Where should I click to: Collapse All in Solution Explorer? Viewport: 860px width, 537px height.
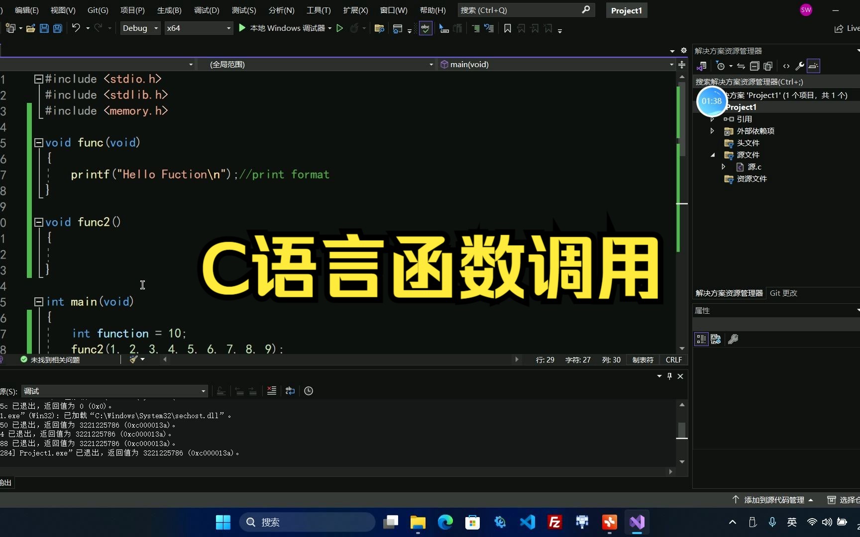click(x=754, y=66)
